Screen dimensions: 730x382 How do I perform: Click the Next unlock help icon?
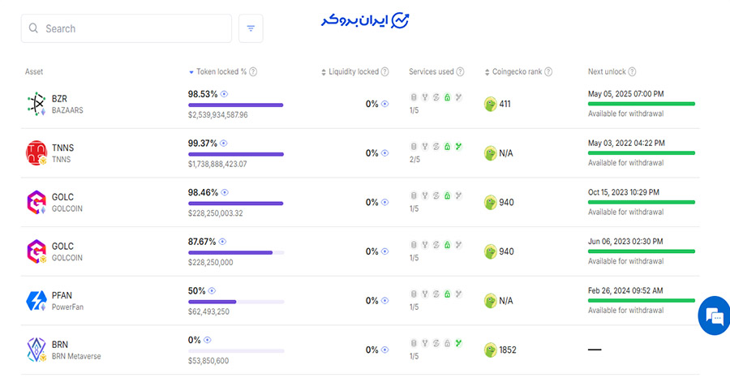pyautogui.click(x=632, y=72)
